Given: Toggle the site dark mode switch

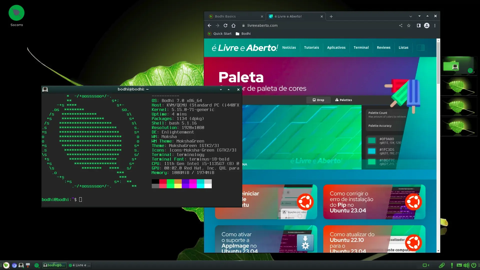Looking at the screenshot, I should [x=420, y=47].
